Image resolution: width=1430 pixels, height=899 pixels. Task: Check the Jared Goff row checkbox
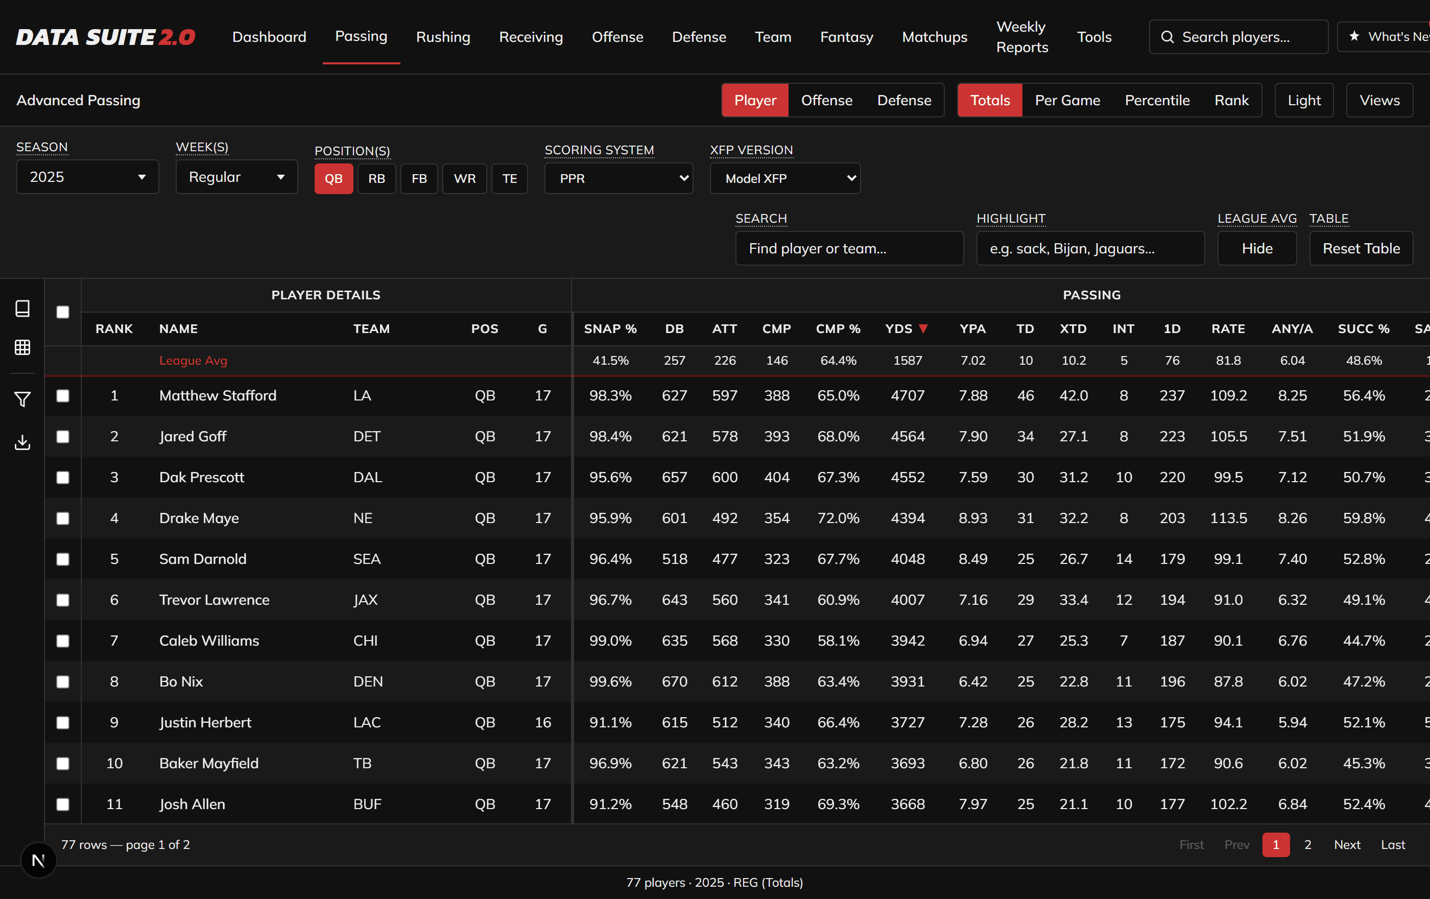coord(63,436)
